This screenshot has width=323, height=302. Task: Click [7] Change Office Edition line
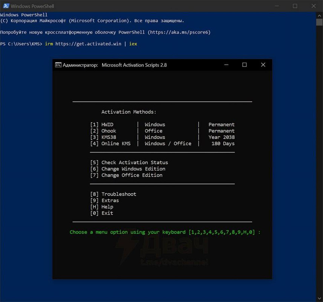pyautogui.click(x=126, y=175)
